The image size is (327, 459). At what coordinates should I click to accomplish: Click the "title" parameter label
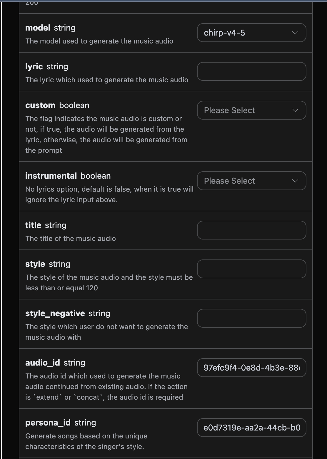[33, 225]
